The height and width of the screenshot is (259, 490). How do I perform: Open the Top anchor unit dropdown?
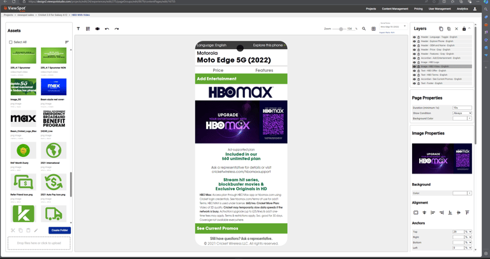tap(468, 232)
